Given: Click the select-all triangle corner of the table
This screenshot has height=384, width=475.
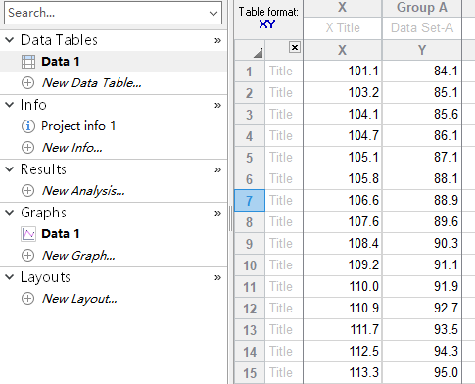Looking at the screenshot, I should [258, 53].
